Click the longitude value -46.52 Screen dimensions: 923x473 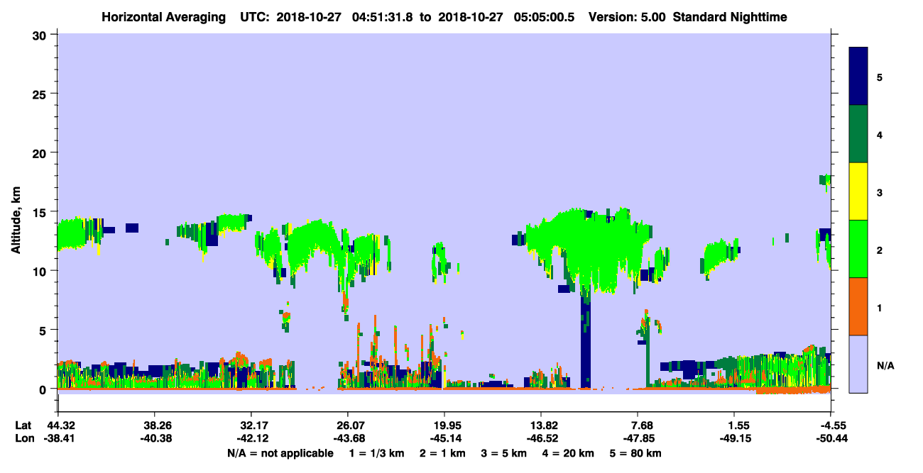point(541,438)
